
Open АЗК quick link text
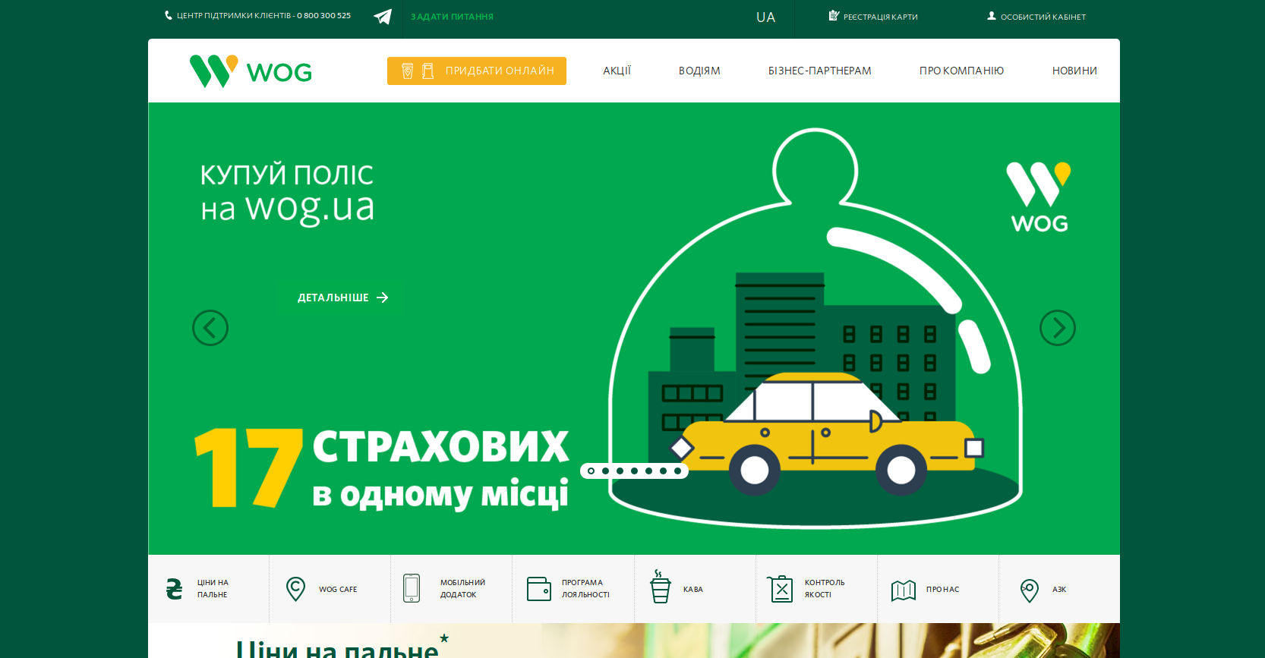click(1059, 589)
